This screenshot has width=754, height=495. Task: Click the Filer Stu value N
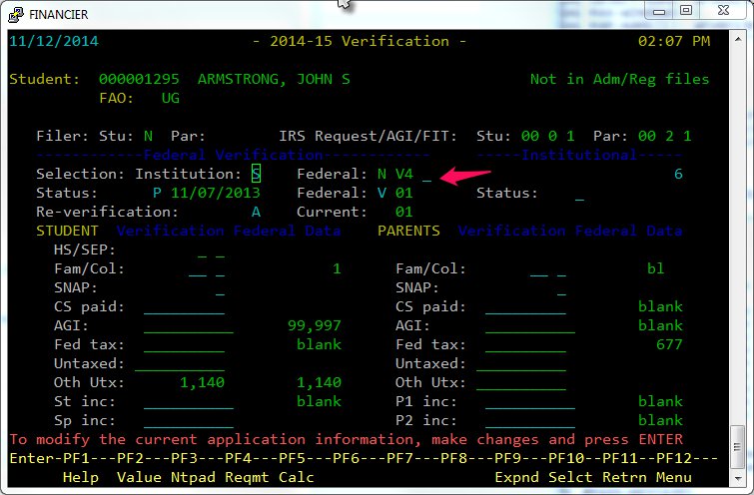[x=148, y=136]
